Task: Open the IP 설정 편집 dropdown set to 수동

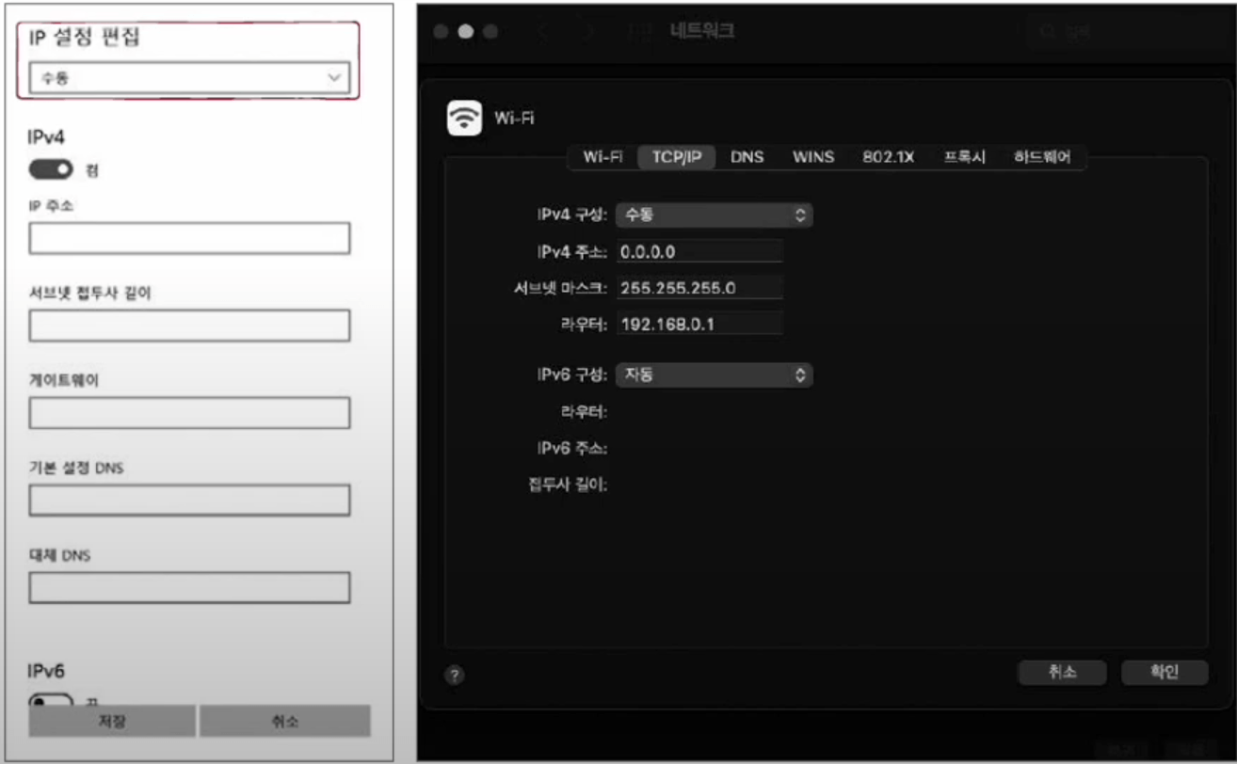Action: (x=189, y=78)
